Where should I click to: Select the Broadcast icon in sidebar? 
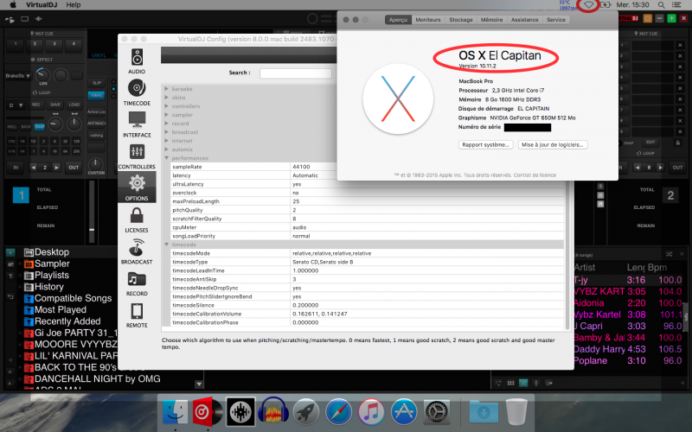click(x=137, y=252)
